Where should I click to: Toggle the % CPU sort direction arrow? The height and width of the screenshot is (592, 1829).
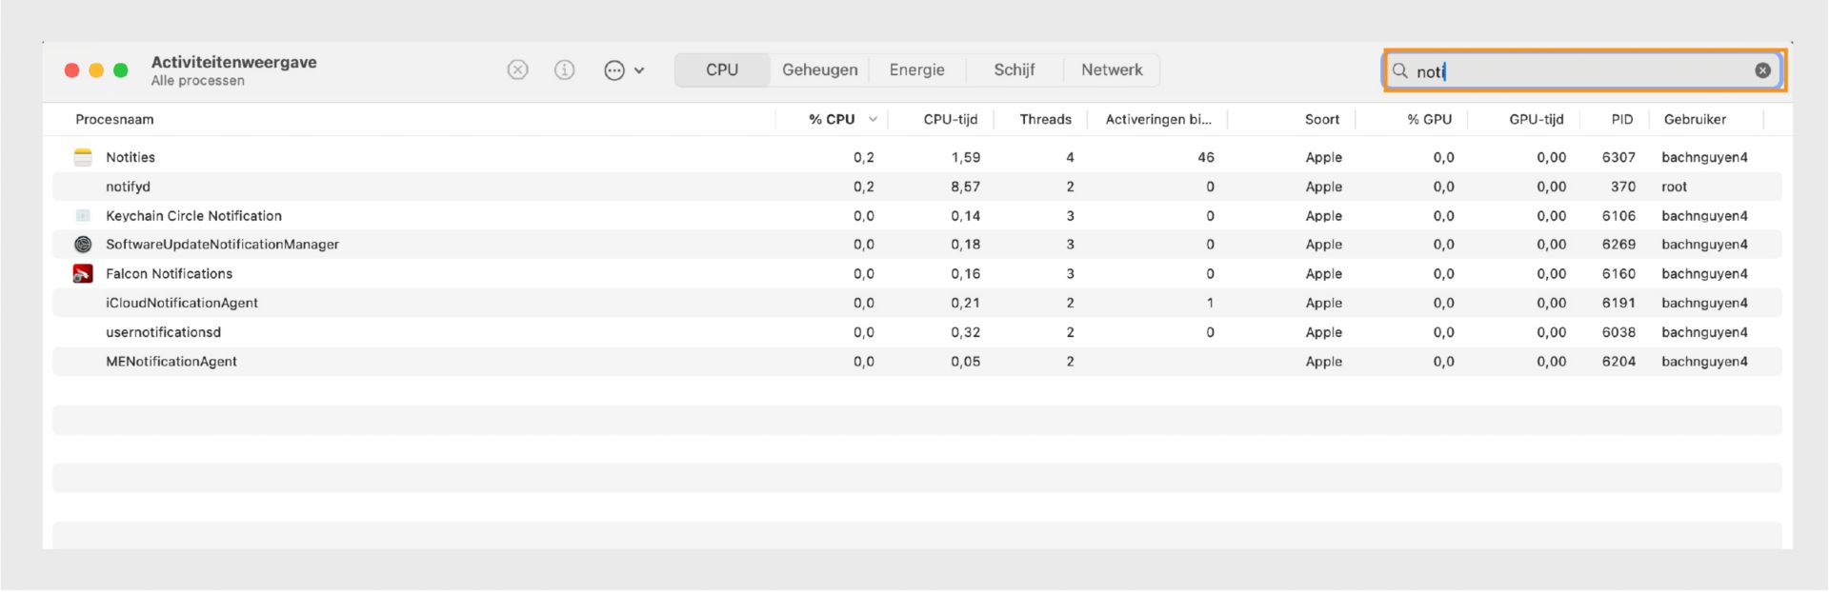pos(873,119)
